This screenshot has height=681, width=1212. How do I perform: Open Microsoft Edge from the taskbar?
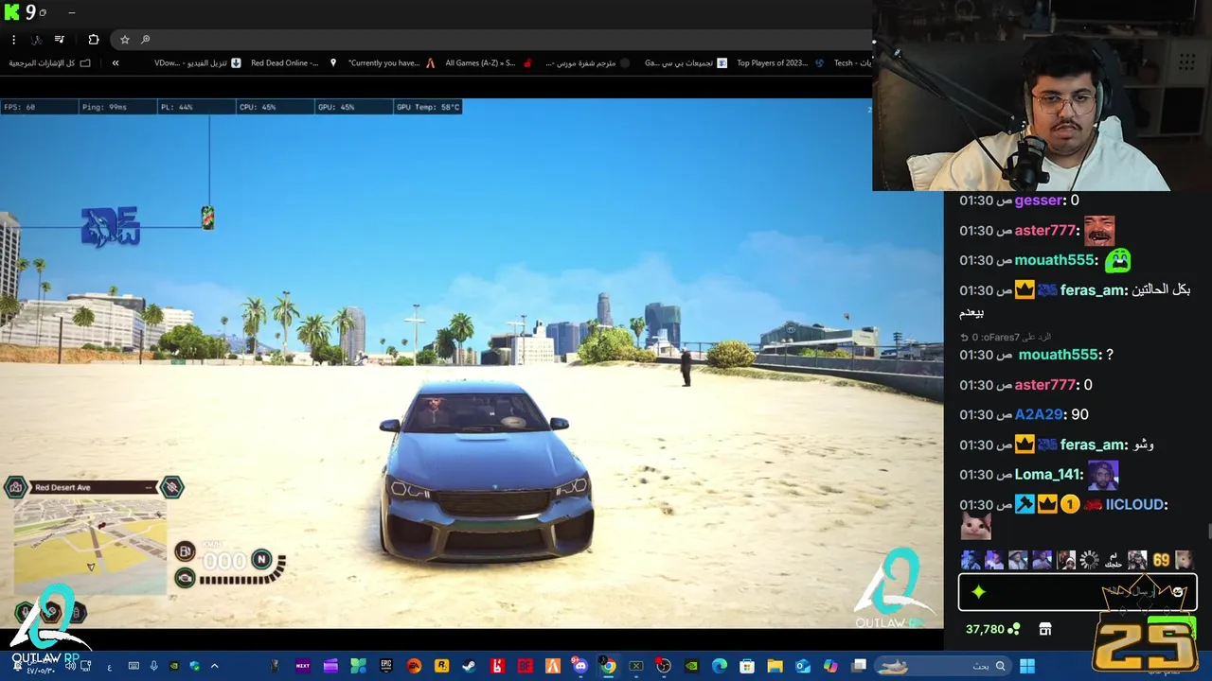(x=719, y=667)
